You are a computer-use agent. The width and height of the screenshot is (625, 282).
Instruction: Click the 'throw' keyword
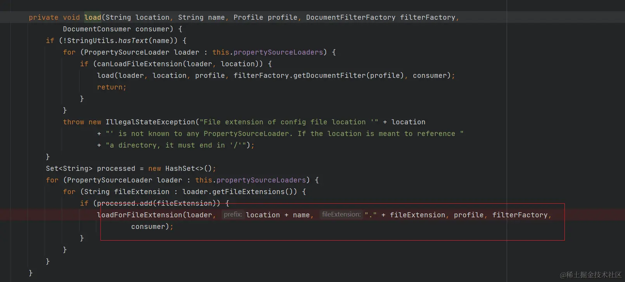coord(74,122)
